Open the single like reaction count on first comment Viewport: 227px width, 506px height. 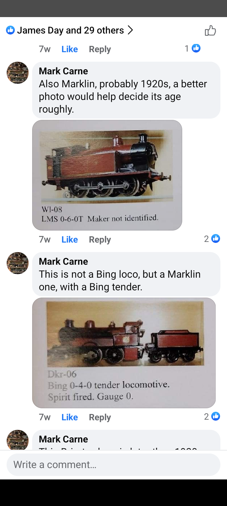coord(192,48)
